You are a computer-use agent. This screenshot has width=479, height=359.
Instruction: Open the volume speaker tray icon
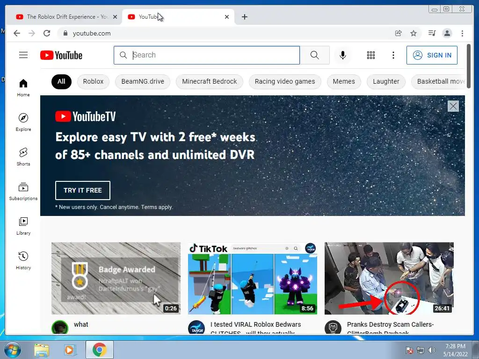pyautogui.click(x=432, y=350)
